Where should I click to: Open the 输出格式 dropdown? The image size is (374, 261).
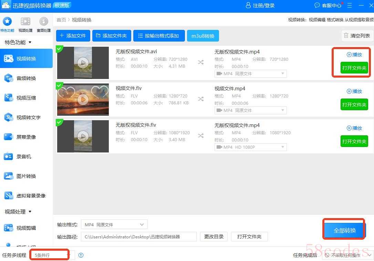coord(114,225)
